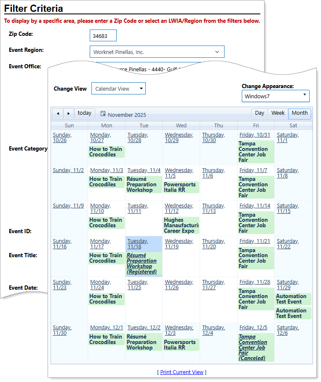Image resolution: width=321 pixels, height=382 pixels.
Task: Open the date picker calendar icon
Action: (103, 113)
